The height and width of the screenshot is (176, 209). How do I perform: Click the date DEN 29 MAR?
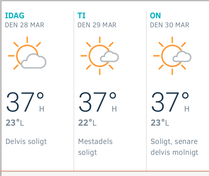tap(97, 25)
